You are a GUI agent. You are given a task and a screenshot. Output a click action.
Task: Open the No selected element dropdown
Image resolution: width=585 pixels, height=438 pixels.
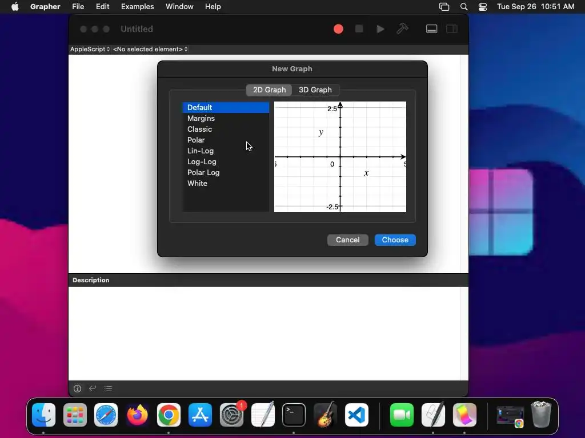(x=150, y=49)
